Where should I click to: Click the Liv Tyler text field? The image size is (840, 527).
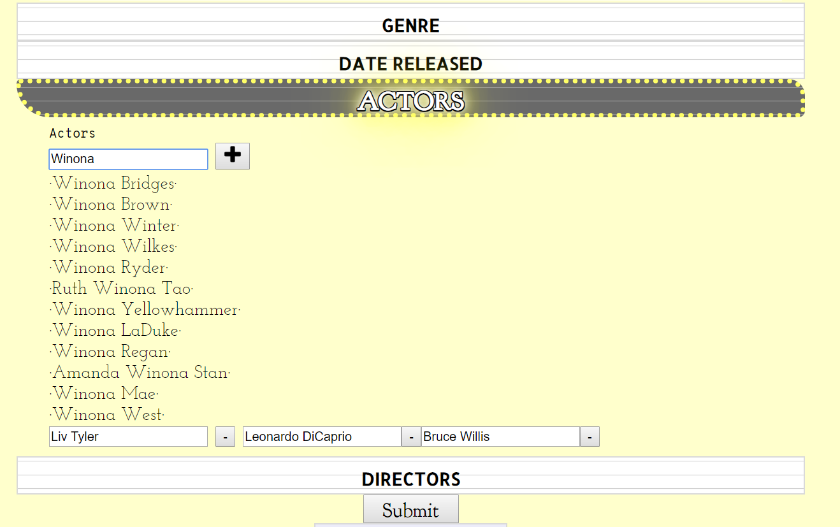pyautogui.click(x=128, y=437)
